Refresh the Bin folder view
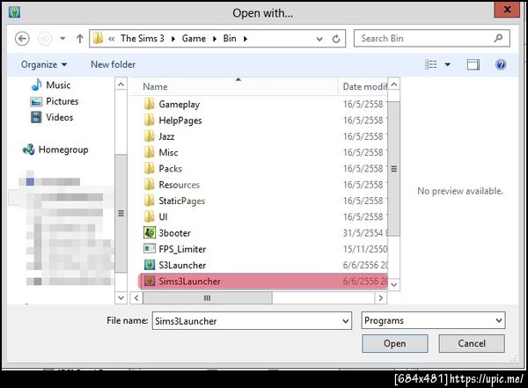The height and width of the screenshot is (388, 528). (336, 39)
